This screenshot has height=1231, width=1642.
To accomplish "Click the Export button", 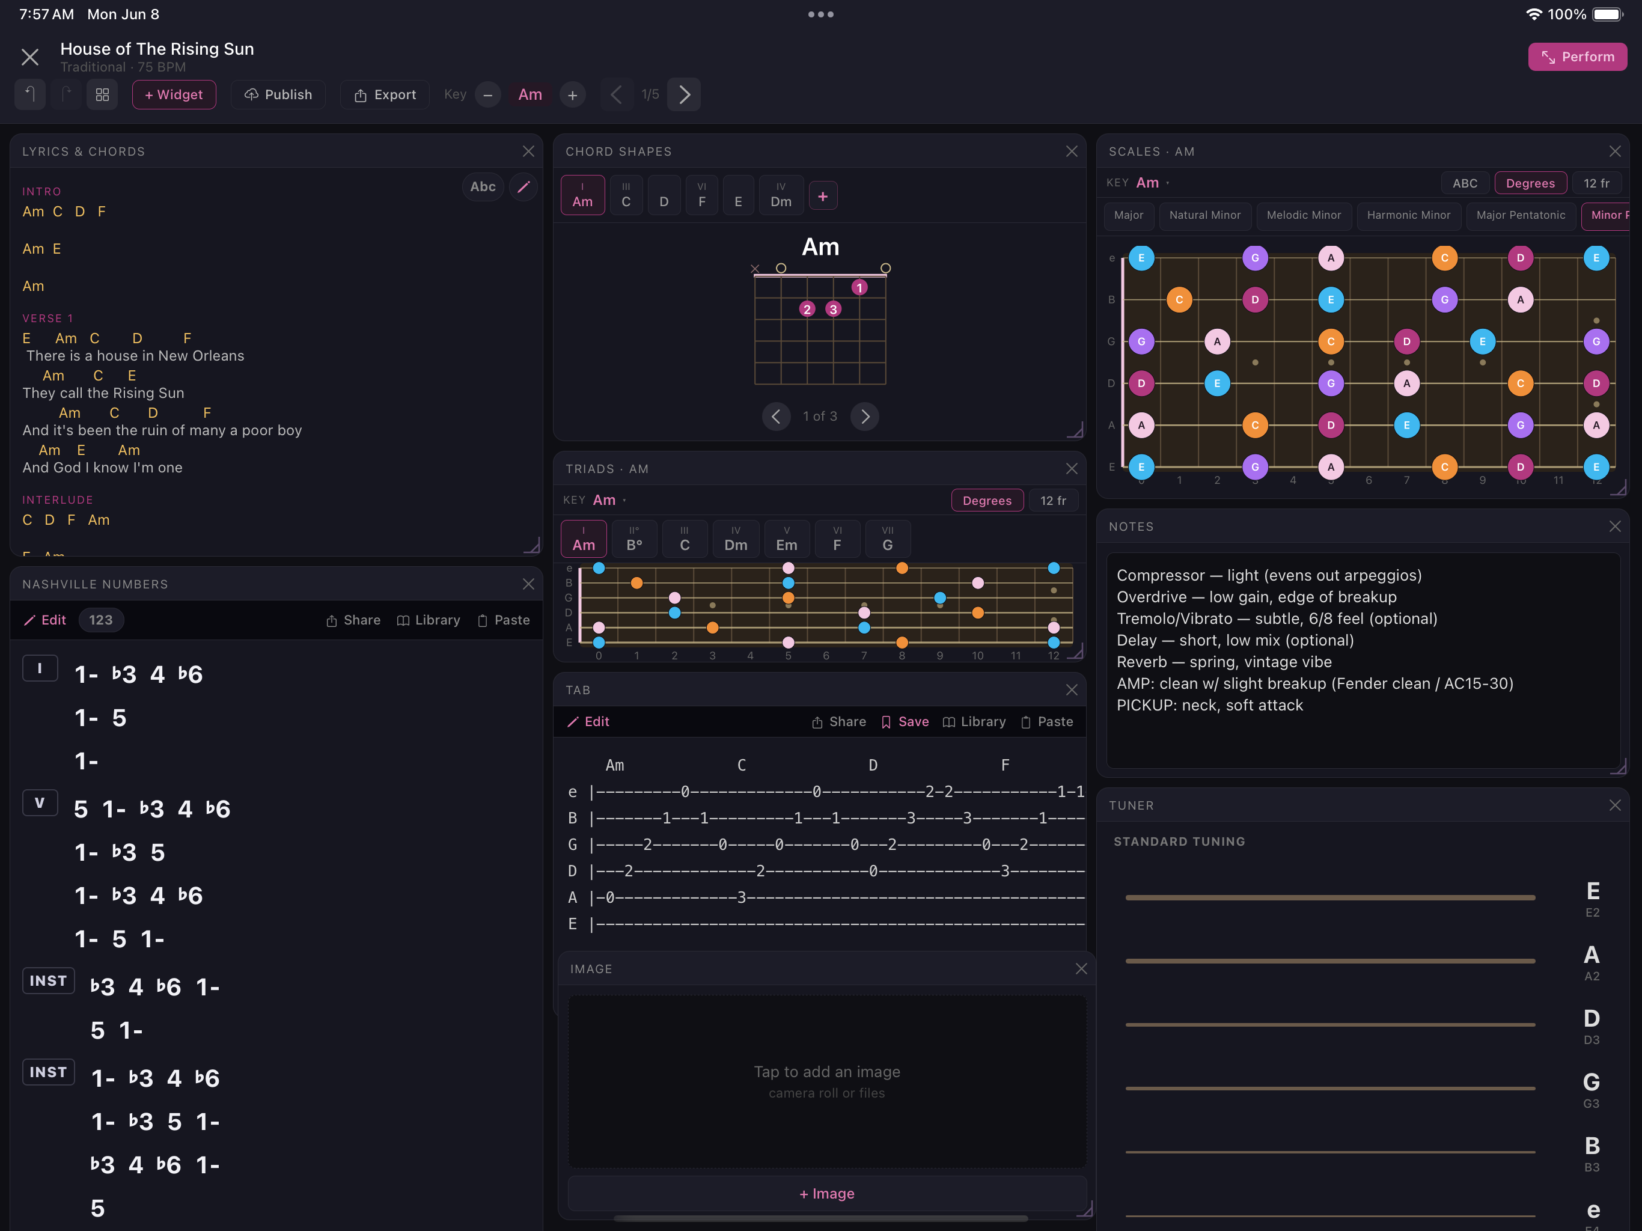I will (385, 95).
